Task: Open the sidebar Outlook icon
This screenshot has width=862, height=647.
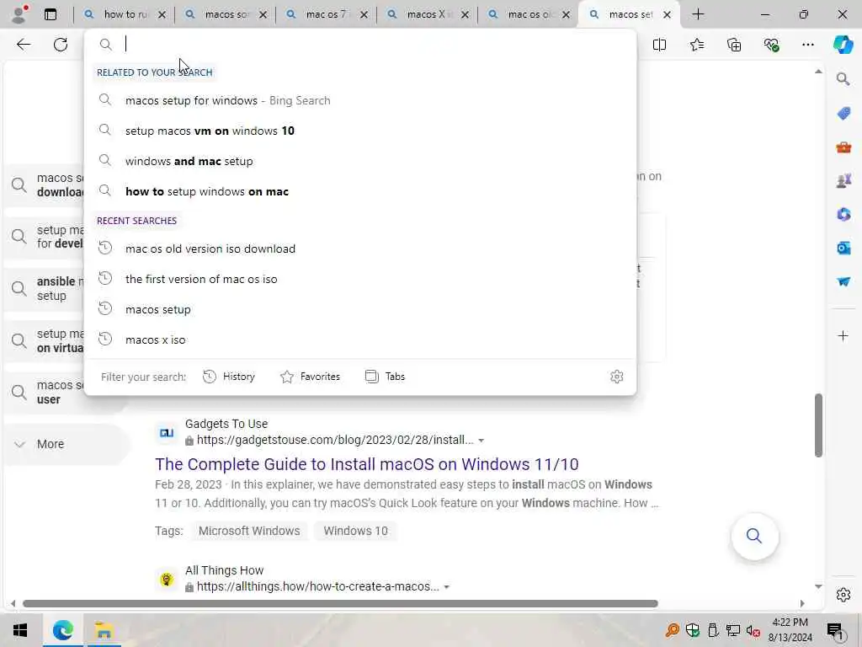Action: pyautogui.click(x=843, y=248)
